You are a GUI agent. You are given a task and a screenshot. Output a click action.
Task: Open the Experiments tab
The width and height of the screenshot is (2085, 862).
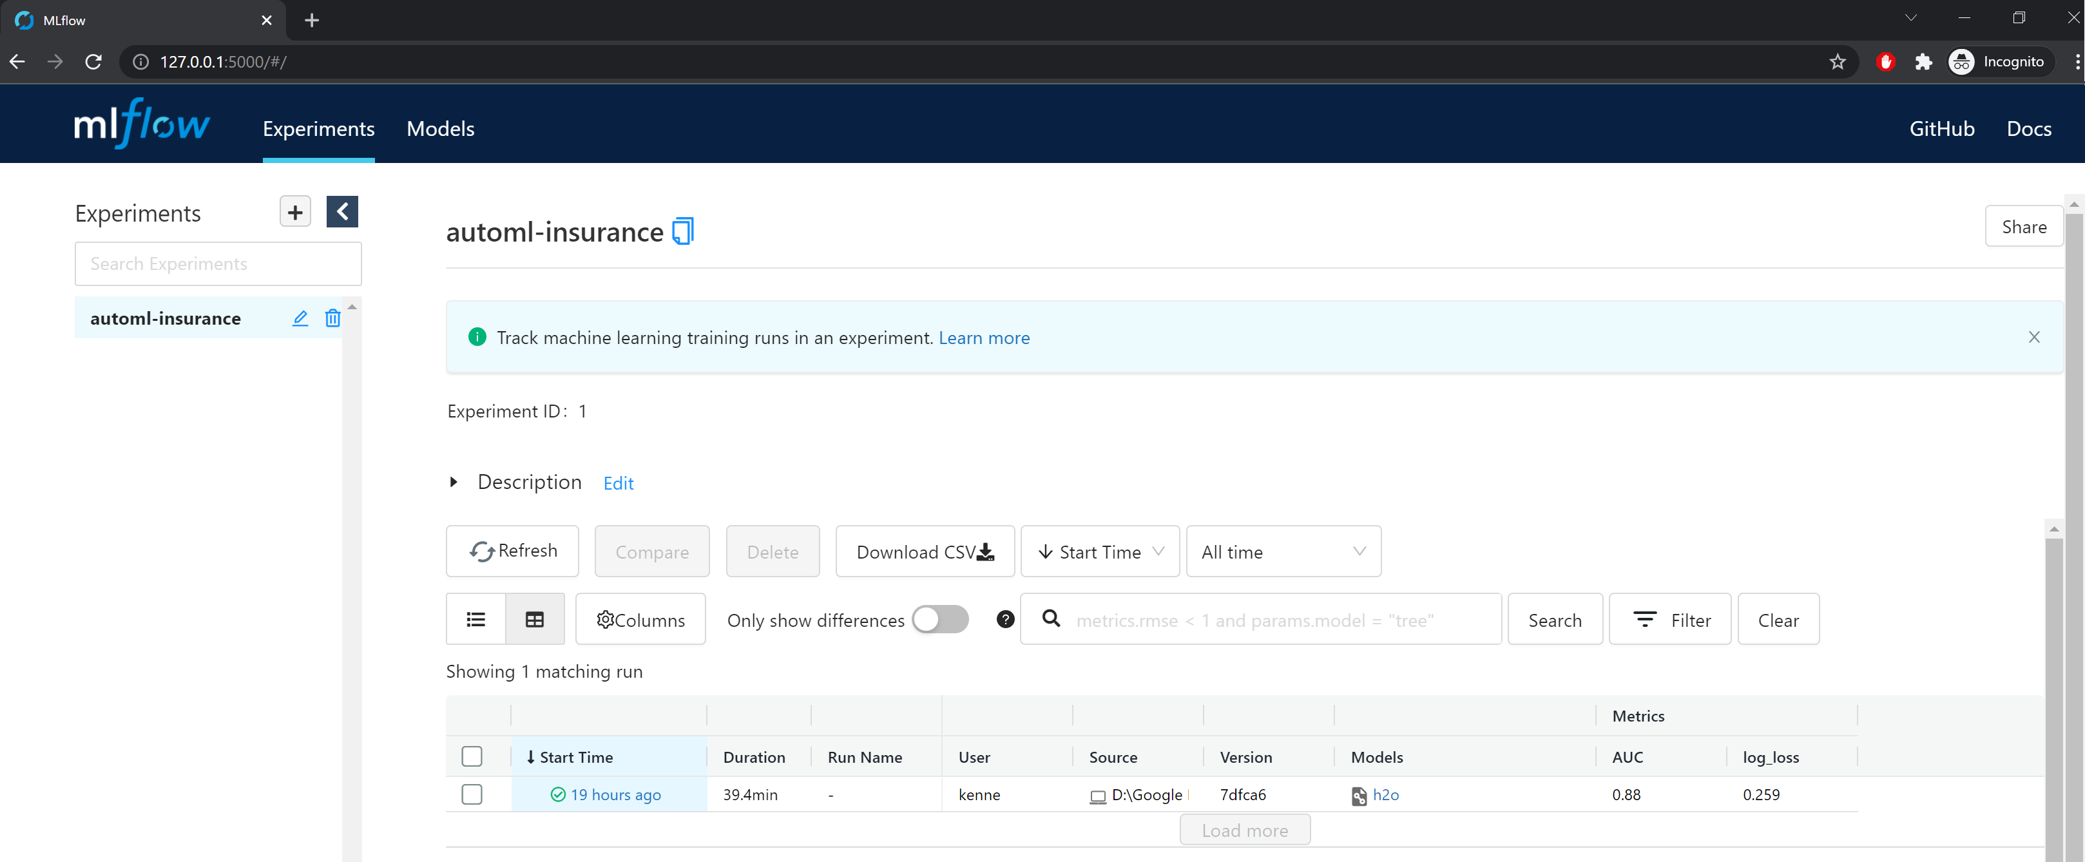tap(318, 129)
